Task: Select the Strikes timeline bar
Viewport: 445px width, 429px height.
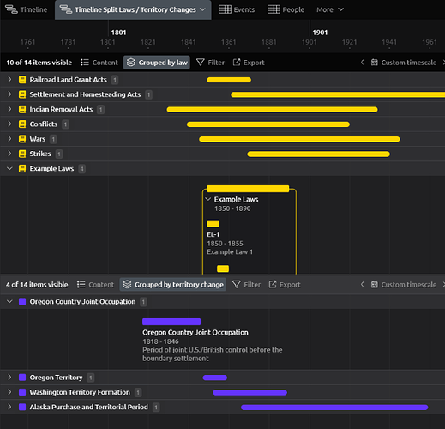Action: [318, 154]
